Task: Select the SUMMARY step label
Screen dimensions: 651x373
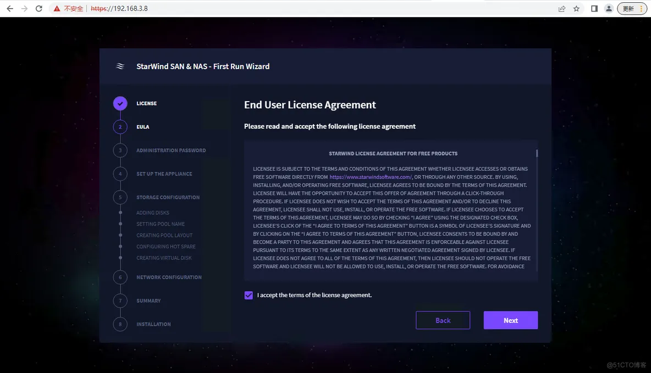Action: (148, 301)
